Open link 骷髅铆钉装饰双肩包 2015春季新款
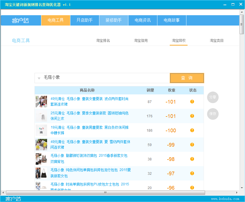 pos(89,159)
